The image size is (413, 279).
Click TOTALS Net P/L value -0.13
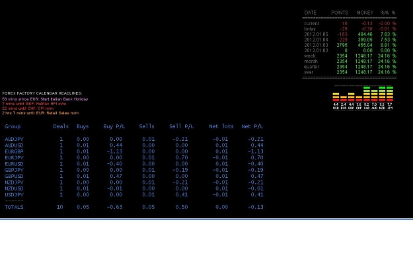(256, 207)
